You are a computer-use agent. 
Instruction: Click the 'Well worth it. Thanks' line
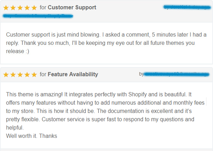31,136
